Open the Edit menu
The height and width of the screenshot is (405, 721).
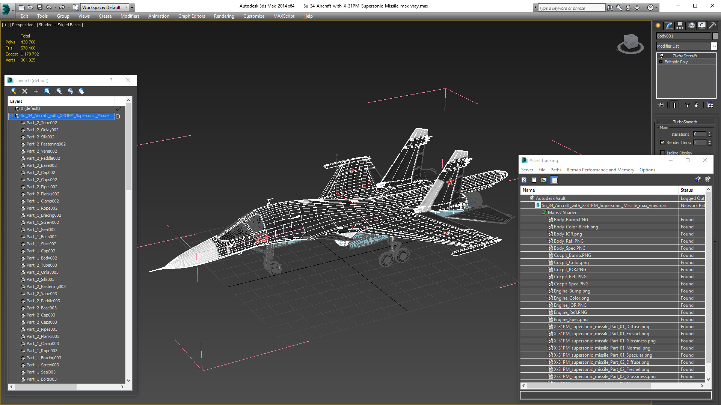point(24,16)
